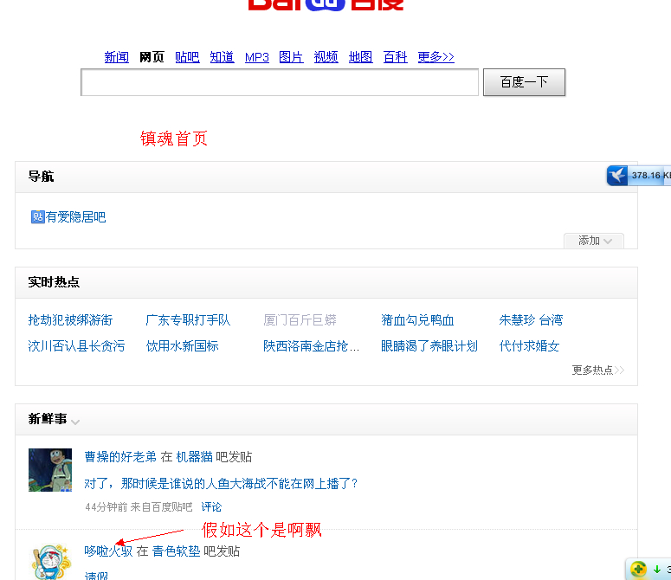Open user profile 曹操的好老弟
The width and height of the screenshot is (671, 580).
pyautogui.click(x=120, y=457)
